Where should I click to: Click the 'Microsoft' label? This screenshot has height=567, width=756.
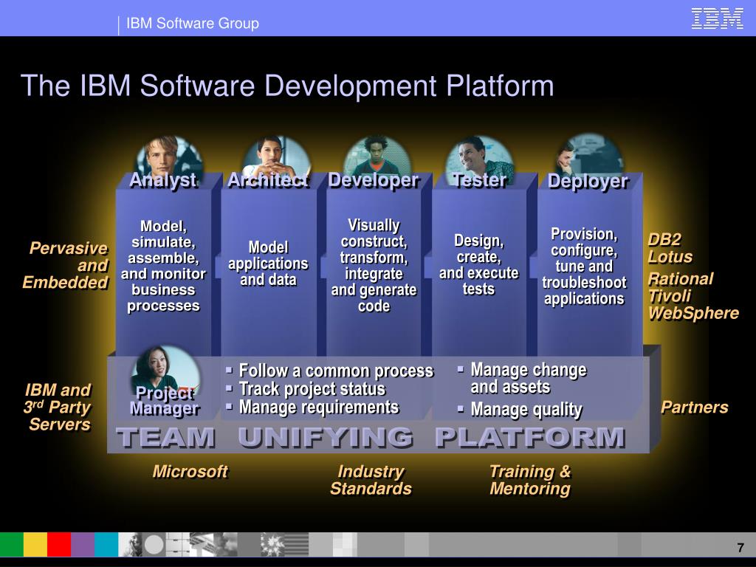click(190, 472)
